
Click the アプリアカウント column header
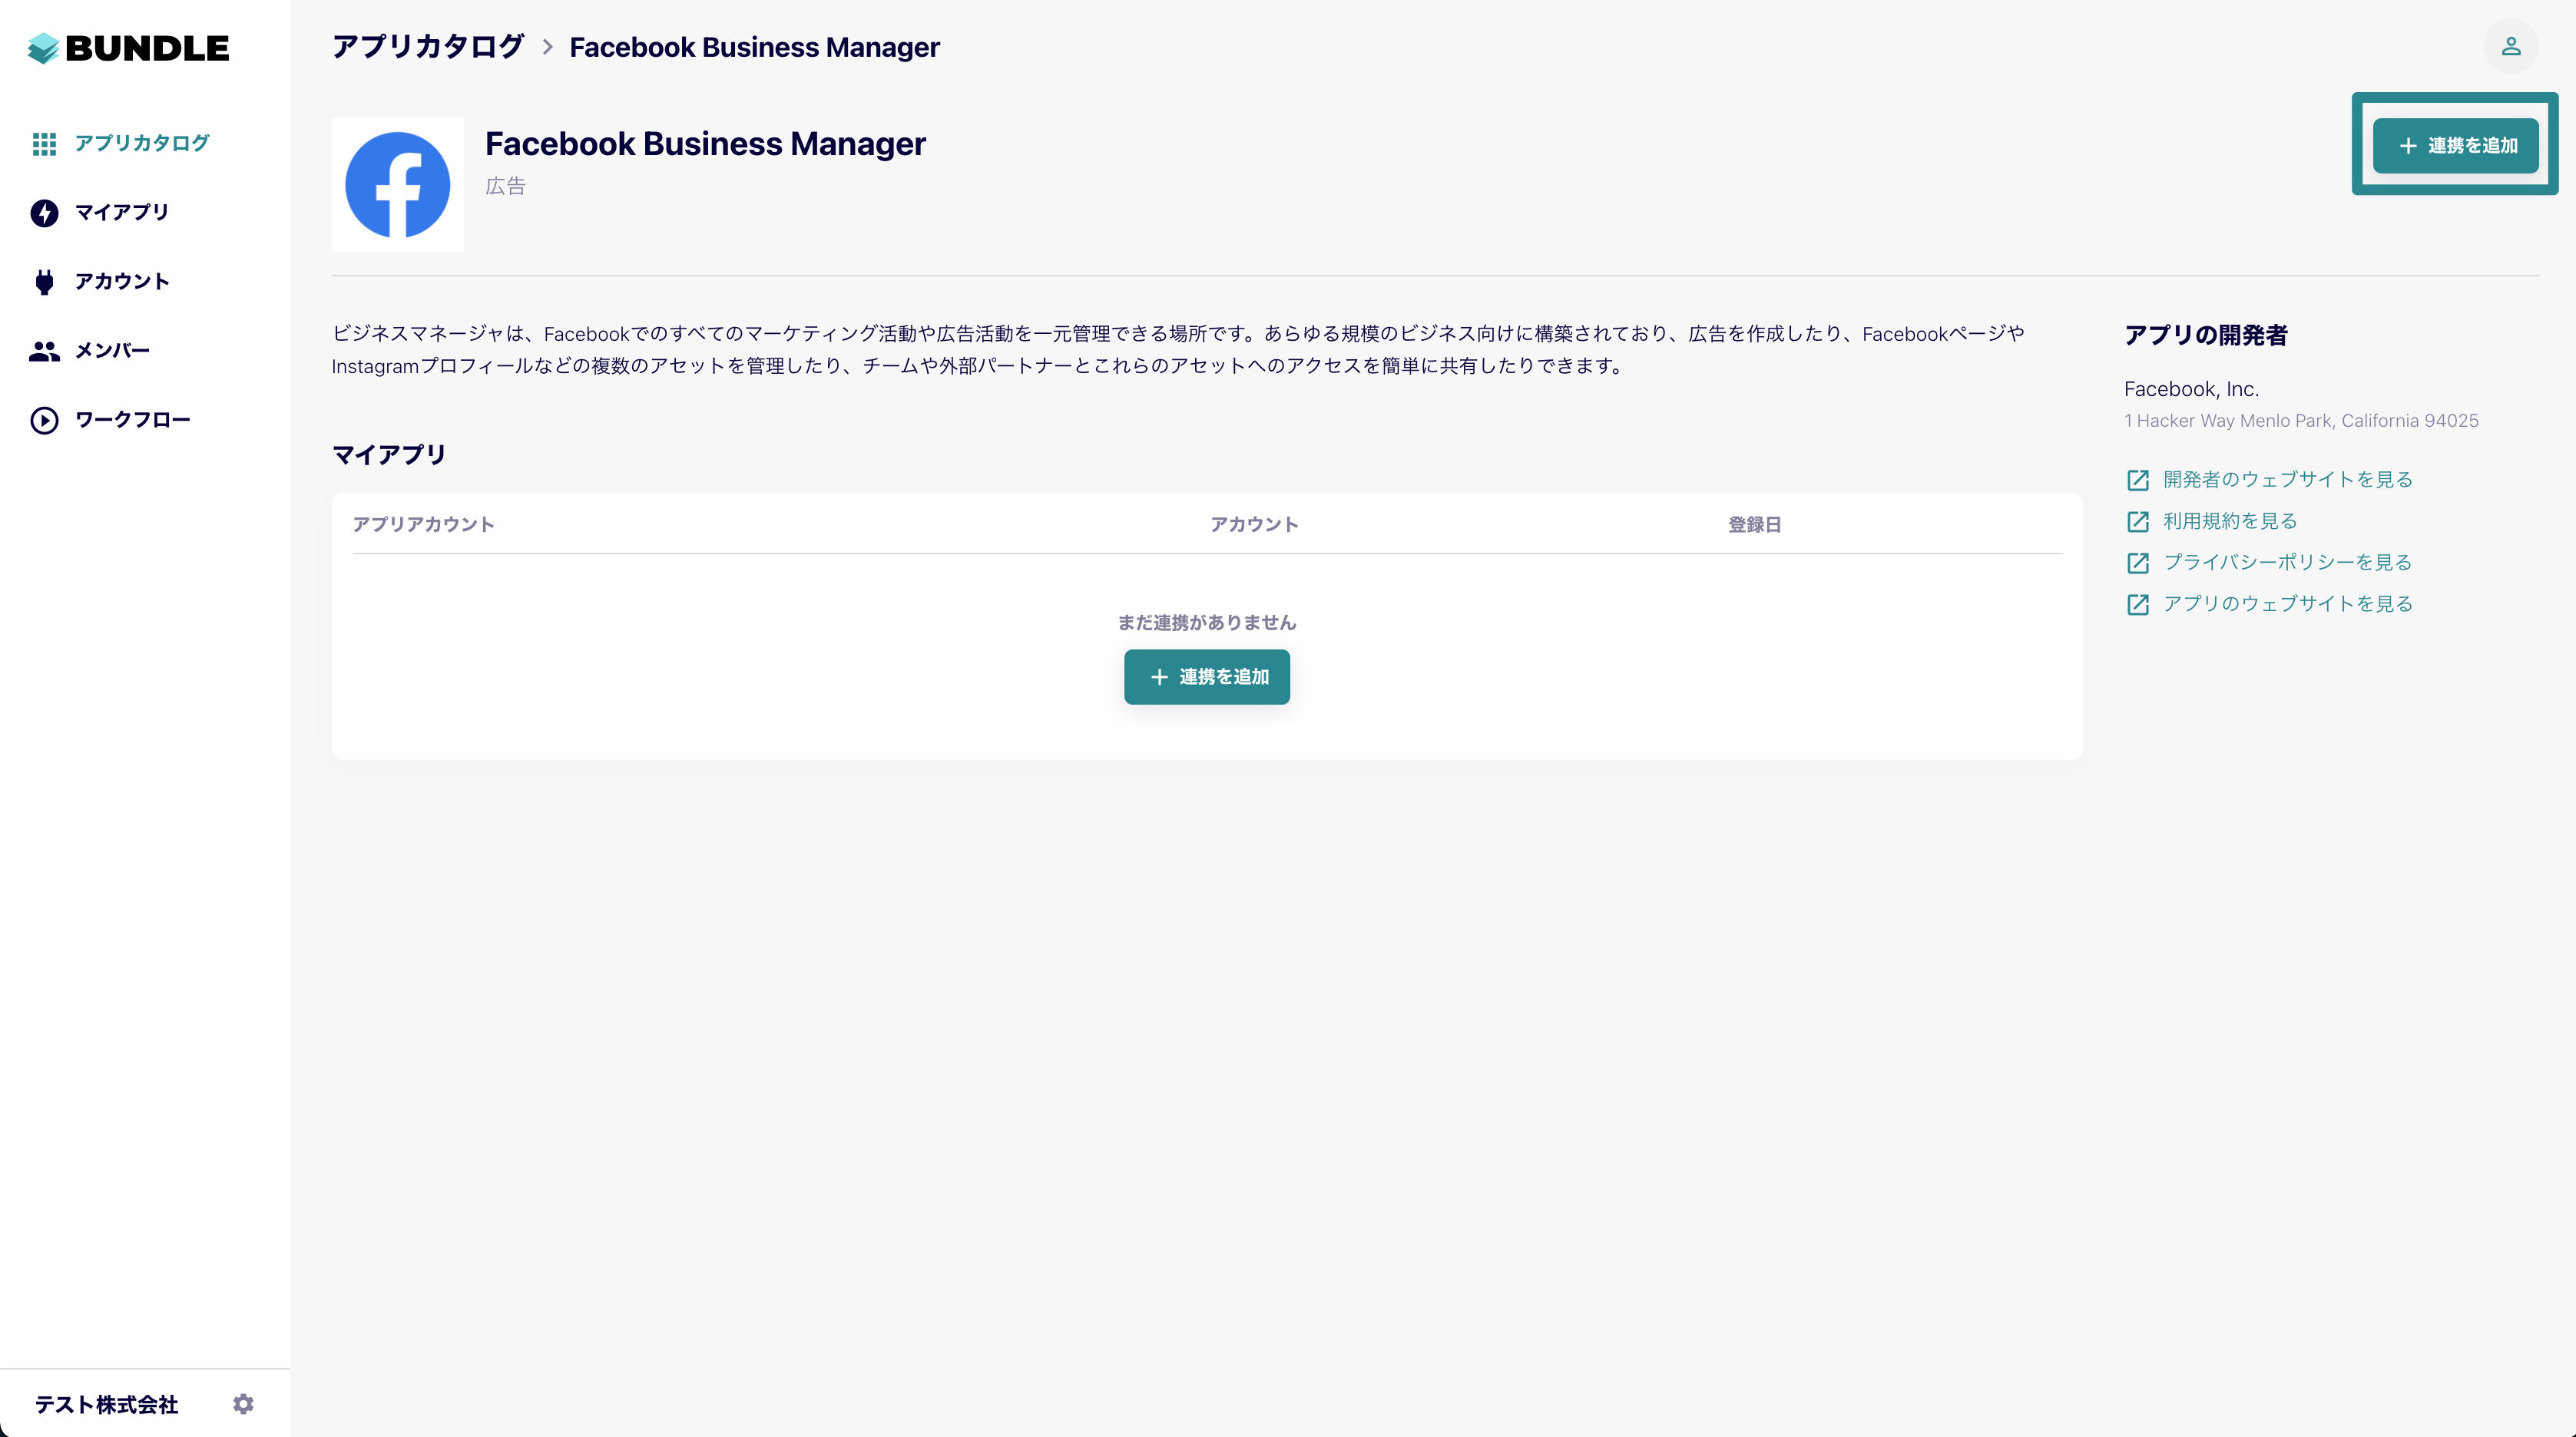423,524
